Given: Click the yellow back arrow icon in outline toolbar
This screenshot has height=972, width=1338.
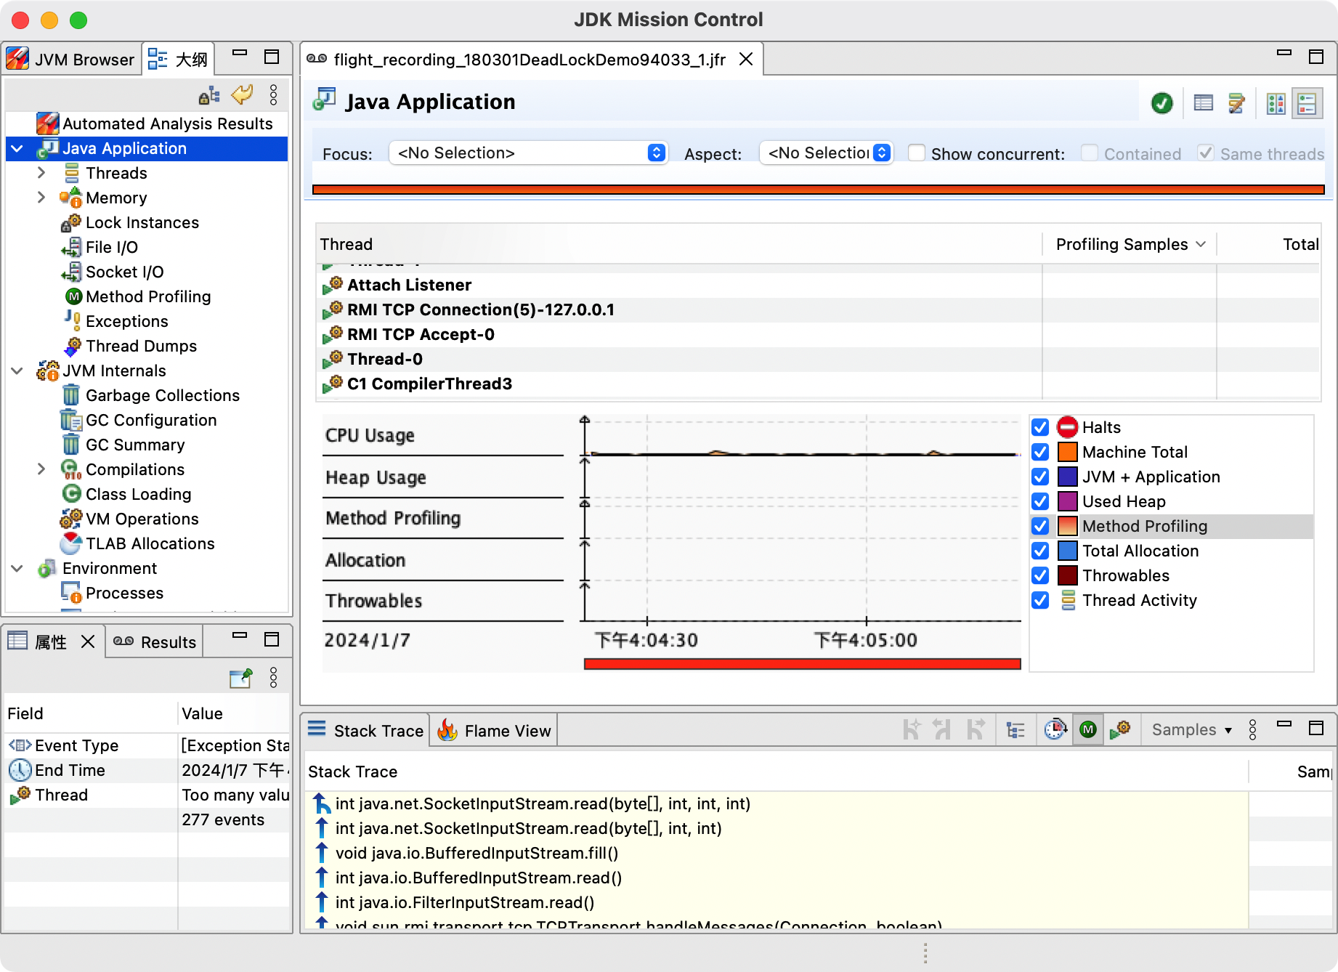Looking at the screenshot, I should (x=242, y=94).
